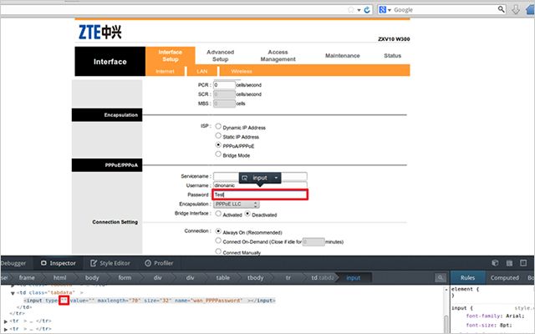Click the Profiler clock icon

tap(148, 263)
